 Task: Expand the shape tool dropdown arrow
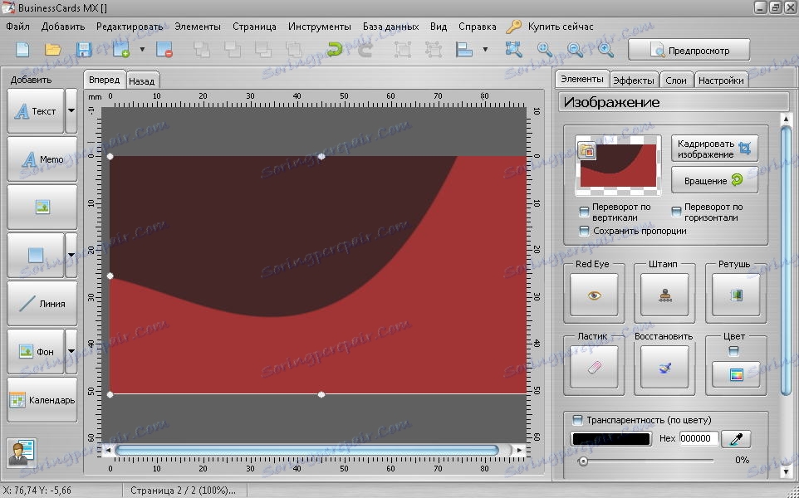(71, 255)
